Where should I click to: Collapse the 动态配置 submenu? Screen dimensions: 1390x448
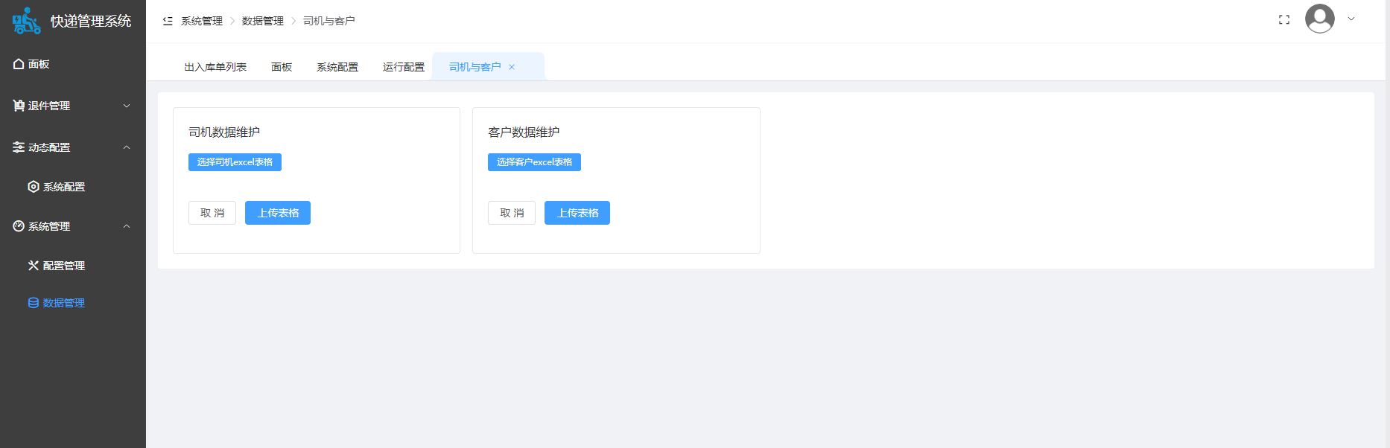coord(126,147)
